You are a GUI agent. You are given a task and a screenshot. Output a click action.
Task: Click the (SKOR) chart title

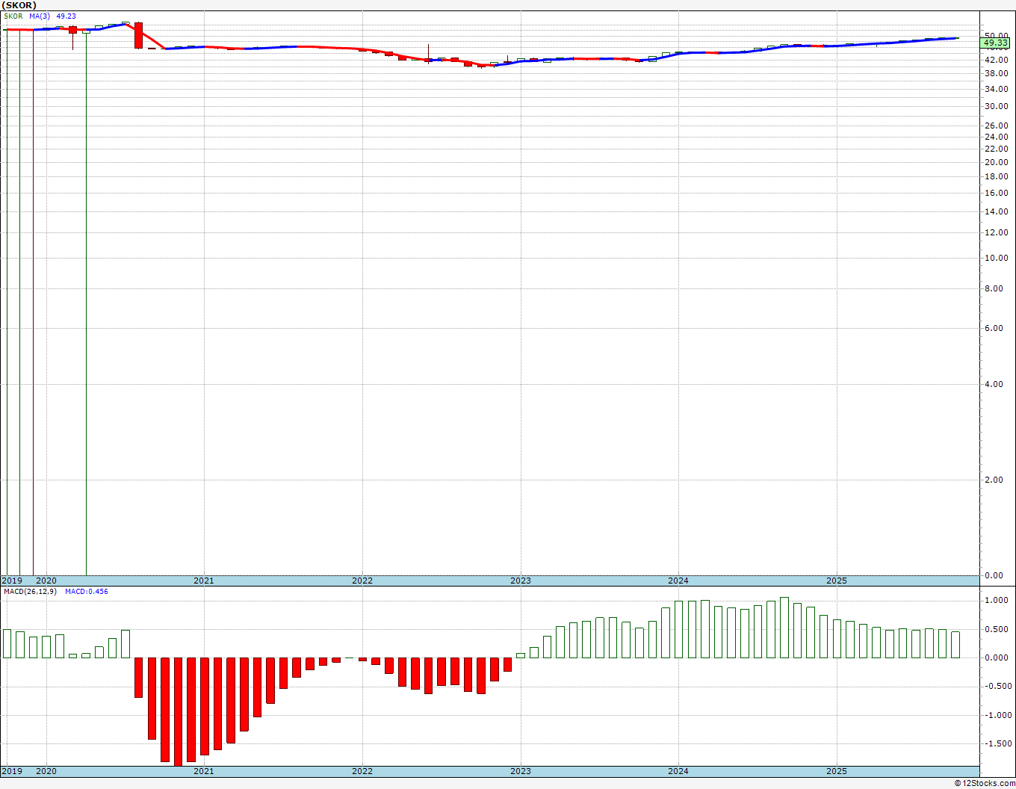click(19, 5)
